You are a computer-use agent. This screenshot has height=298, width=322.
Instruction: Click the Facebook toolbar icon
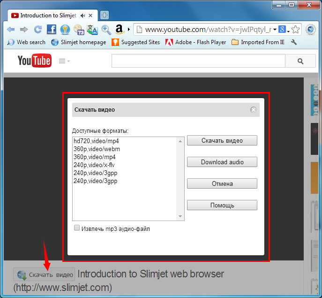click(x=52, y=30)
